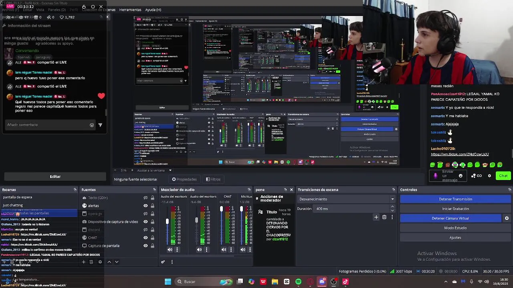
Task: Decrease transition duration with the down stepper arrow
Action: point(392,210)
